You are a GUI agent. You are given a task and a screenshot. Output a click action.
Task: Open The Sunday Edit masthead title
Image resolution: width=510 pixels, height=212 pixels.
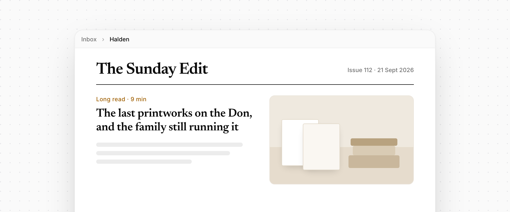(x=152, y=69)
